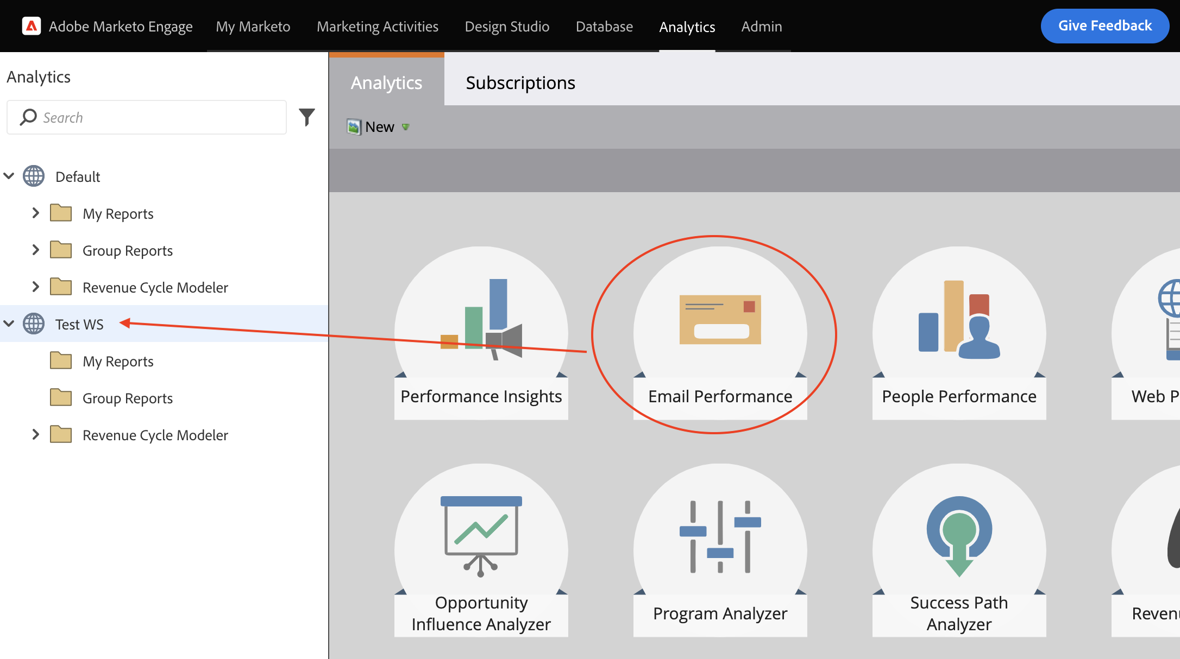Open the search magnifier in Analytics sidebar
1180x659 pixels.
tap(28, 117)
